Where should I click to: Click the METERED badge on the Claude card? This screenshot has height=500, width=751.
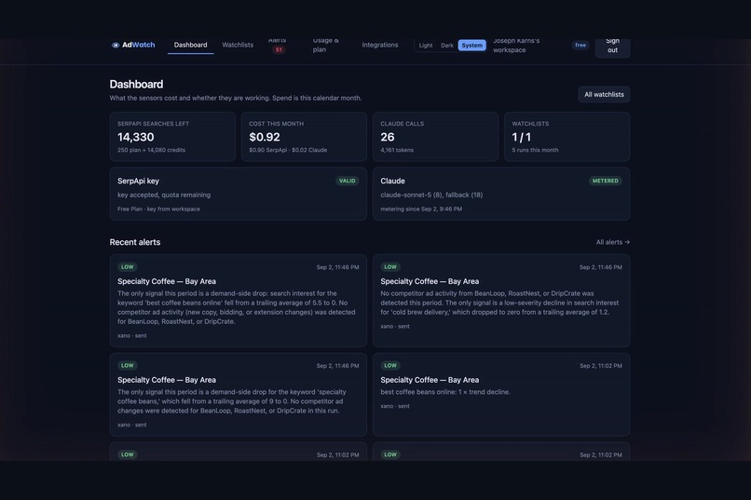coord(606,181)
